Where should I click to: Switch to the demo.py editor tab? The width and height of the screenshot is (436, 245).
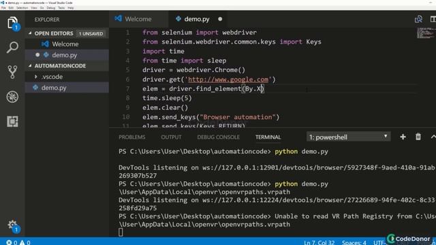tap(197, 19)
